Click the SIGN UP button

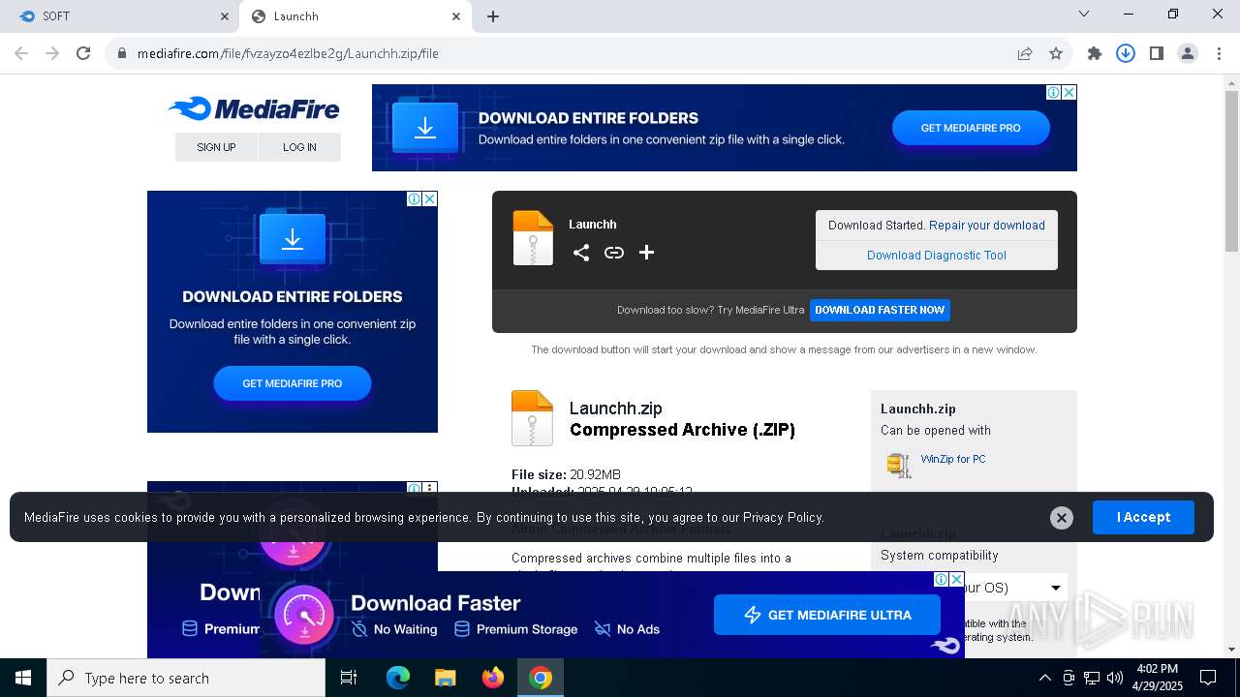[x=216, y=147]
